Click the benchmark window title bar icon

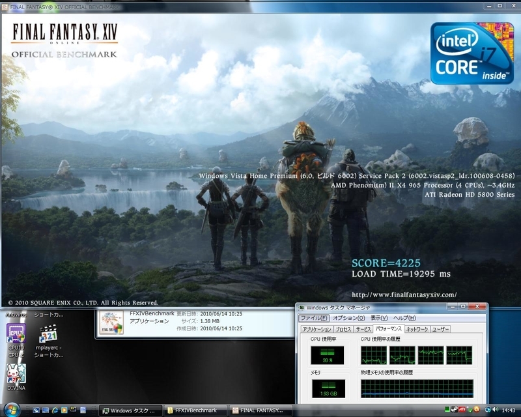pyautogui.click(x=5, y=7)
